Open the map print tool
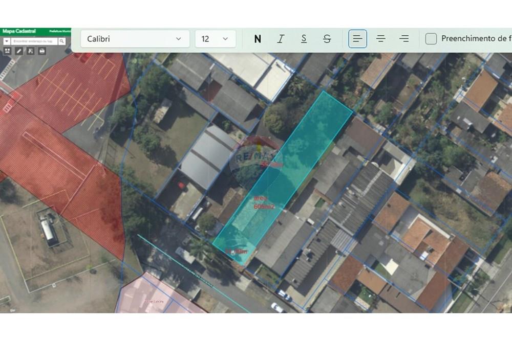Screen dimensions: 512x341 pos(42,51)
